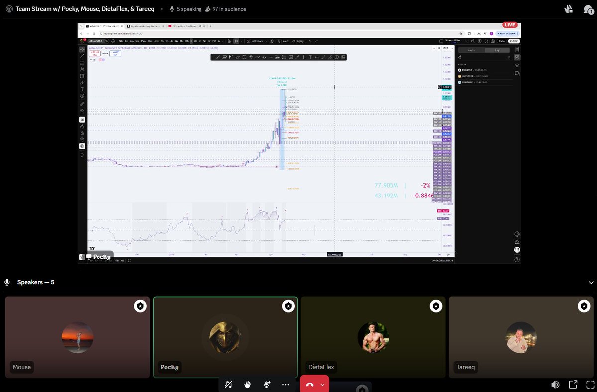This screenshot has width=597, height=392.
Task: Open the emoji icons tool in left toolbar
Action: (x=82, y=96)
